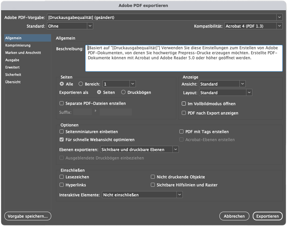
Task: Click the Abbrechen button
Action: 234,216
